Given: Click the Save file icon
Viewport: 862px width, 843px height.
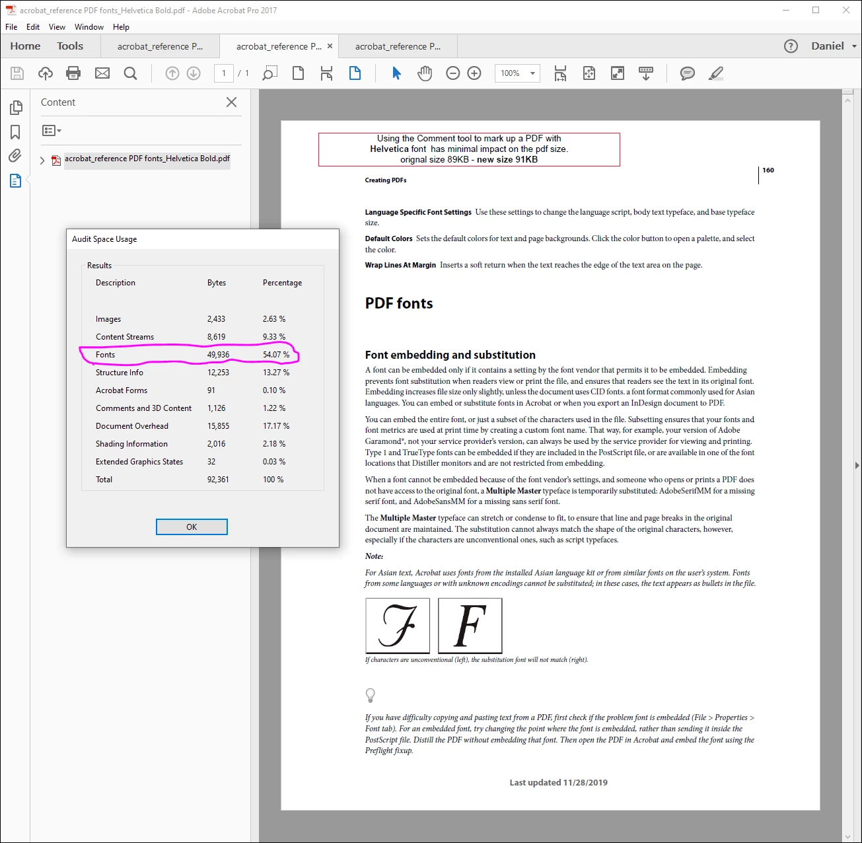Looking at the screenshot, I should click(x=17, y=73).
